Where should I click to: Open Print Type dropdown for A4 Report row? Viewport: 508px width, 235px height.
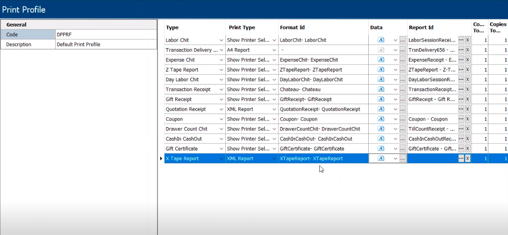[x=274, y=50]
